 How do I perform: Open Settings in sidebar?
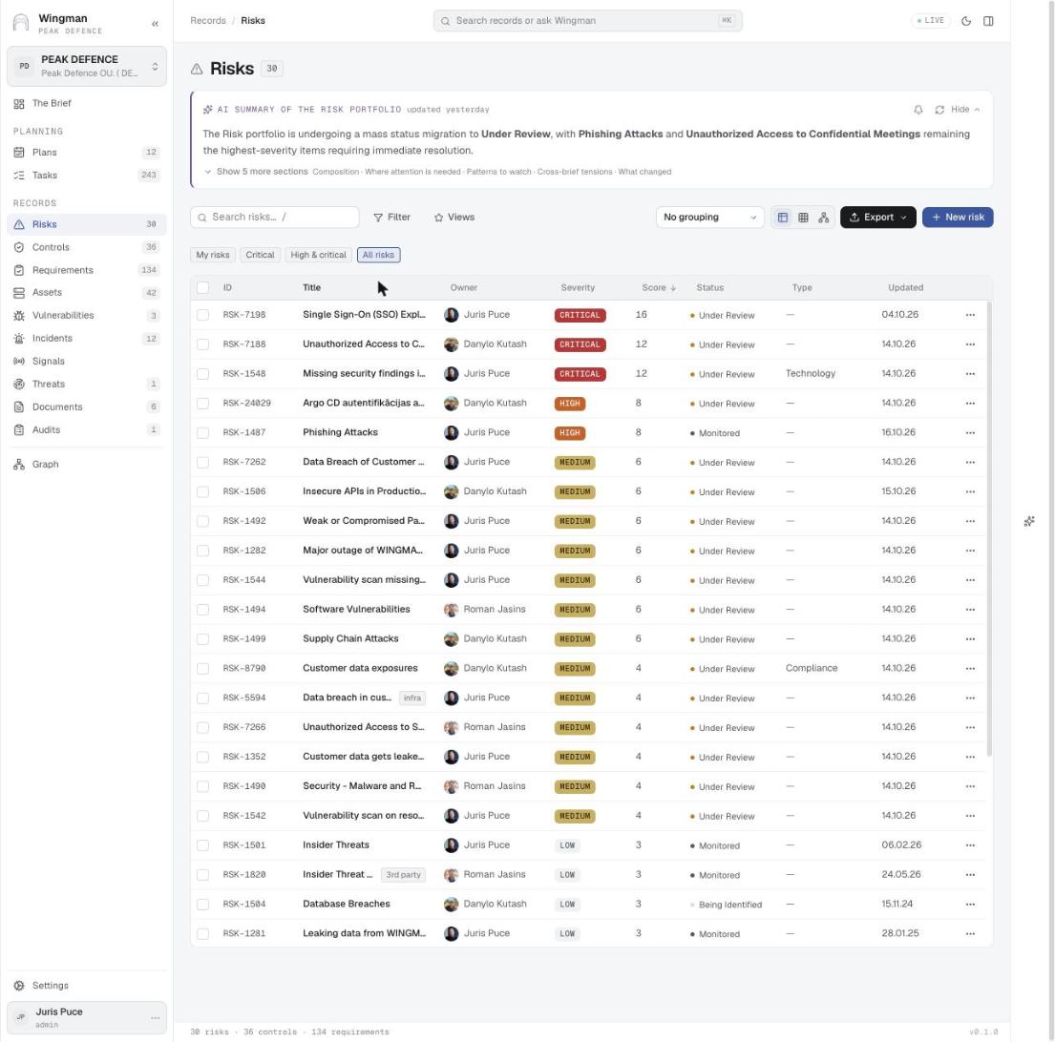click(87, 986)
